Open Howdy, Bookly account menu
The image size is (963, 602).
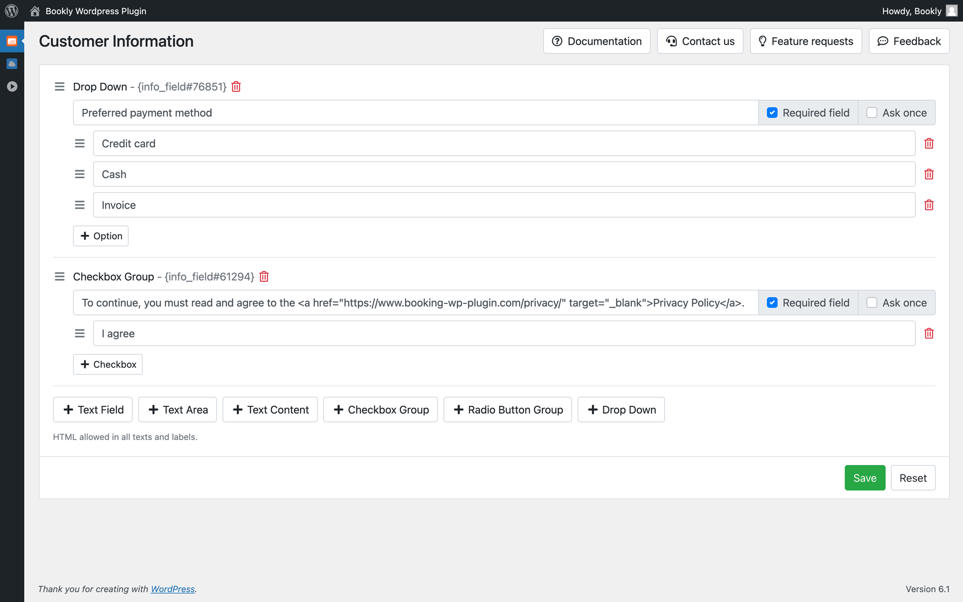point(918,11)
